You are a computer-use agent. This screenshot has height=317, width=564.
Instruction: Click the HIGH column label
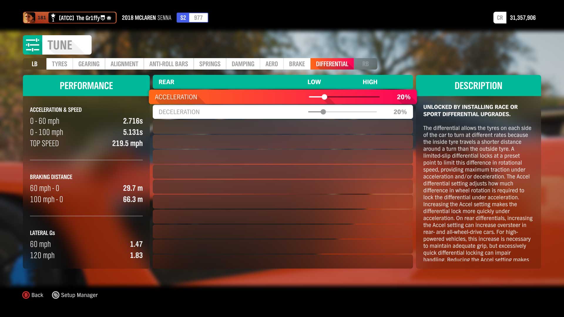pyautogui.click(x=370, y=82)
